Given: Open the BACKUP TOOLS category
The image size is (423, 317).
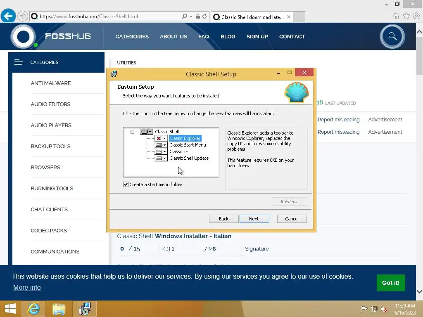Looking at the screenshot, I should pyautogui.click(x=50, y=147).
